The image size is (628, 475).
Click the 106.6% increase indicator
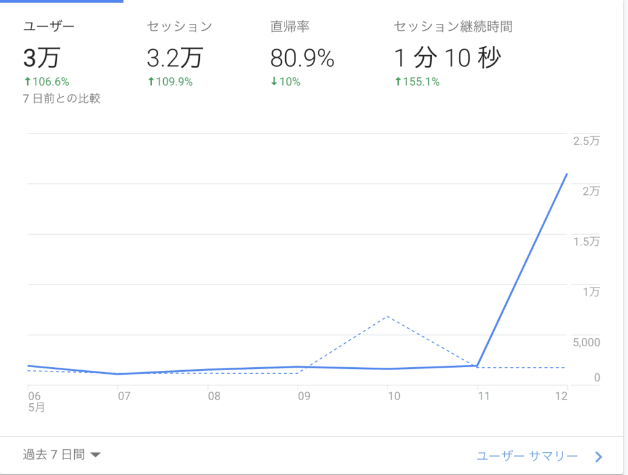pos(47,82)
